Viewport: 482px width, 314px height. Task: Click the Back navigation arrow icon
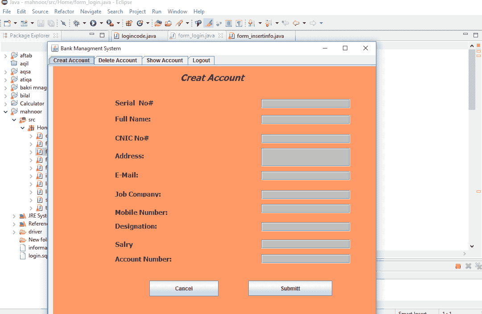(296, 23)
